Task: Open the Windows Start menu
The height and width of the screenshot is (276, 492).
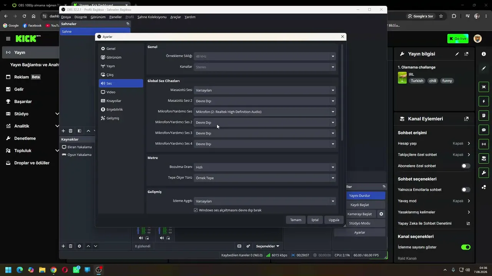Action: point(8,270)
